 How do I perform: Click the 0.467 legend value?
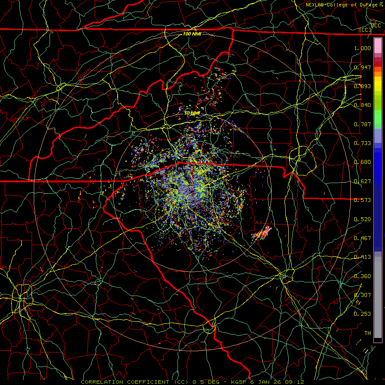(362, 238)
